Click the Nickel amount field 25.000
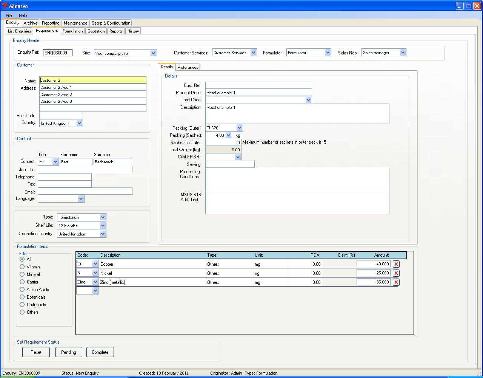 (x=374, y=273)
